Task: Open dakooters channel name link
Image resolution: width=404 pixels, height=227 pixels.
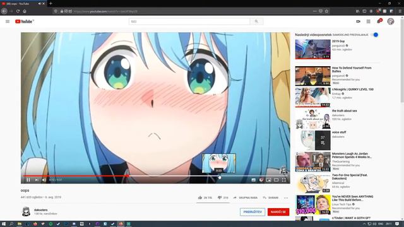Action: click(x=40, y=210)
